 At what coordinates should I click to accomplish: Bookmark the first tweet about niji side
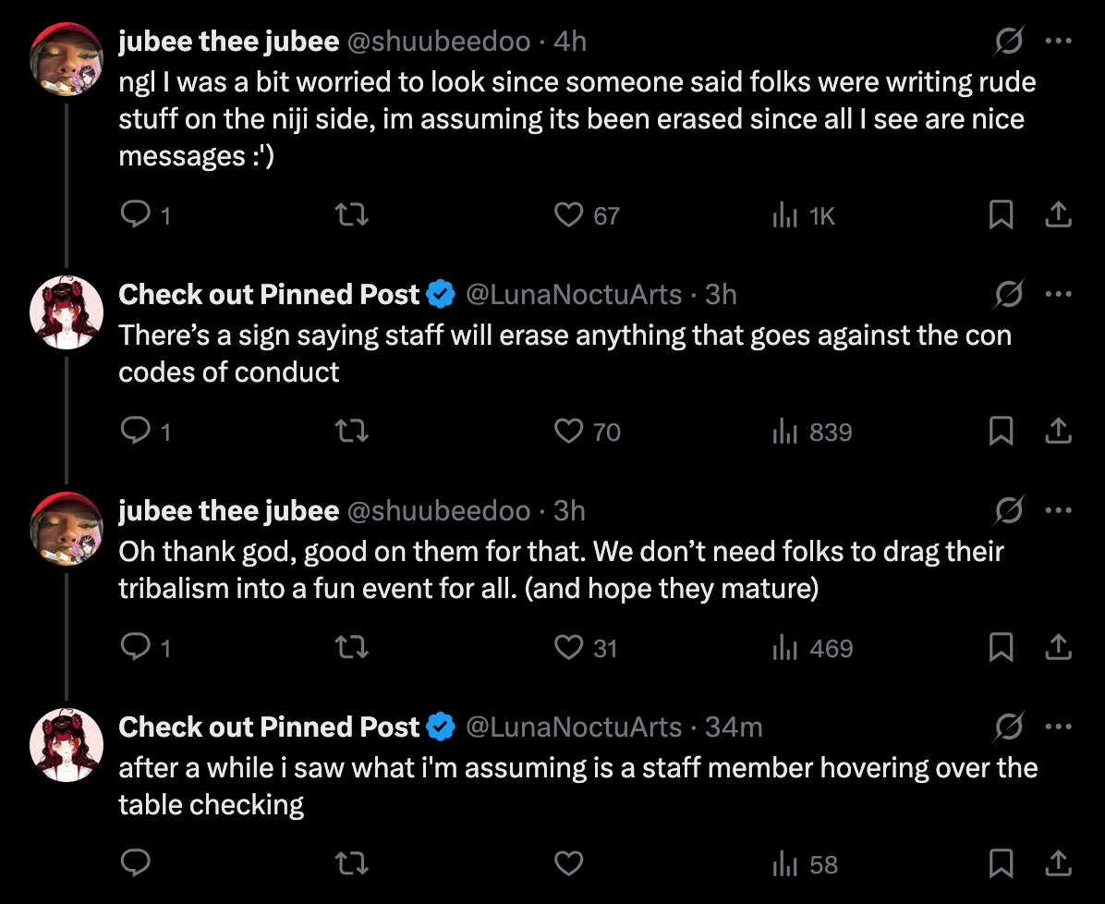1001,215
